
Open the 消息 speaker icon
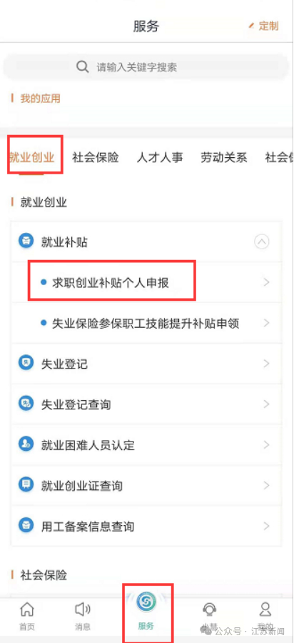click(82, 609)
